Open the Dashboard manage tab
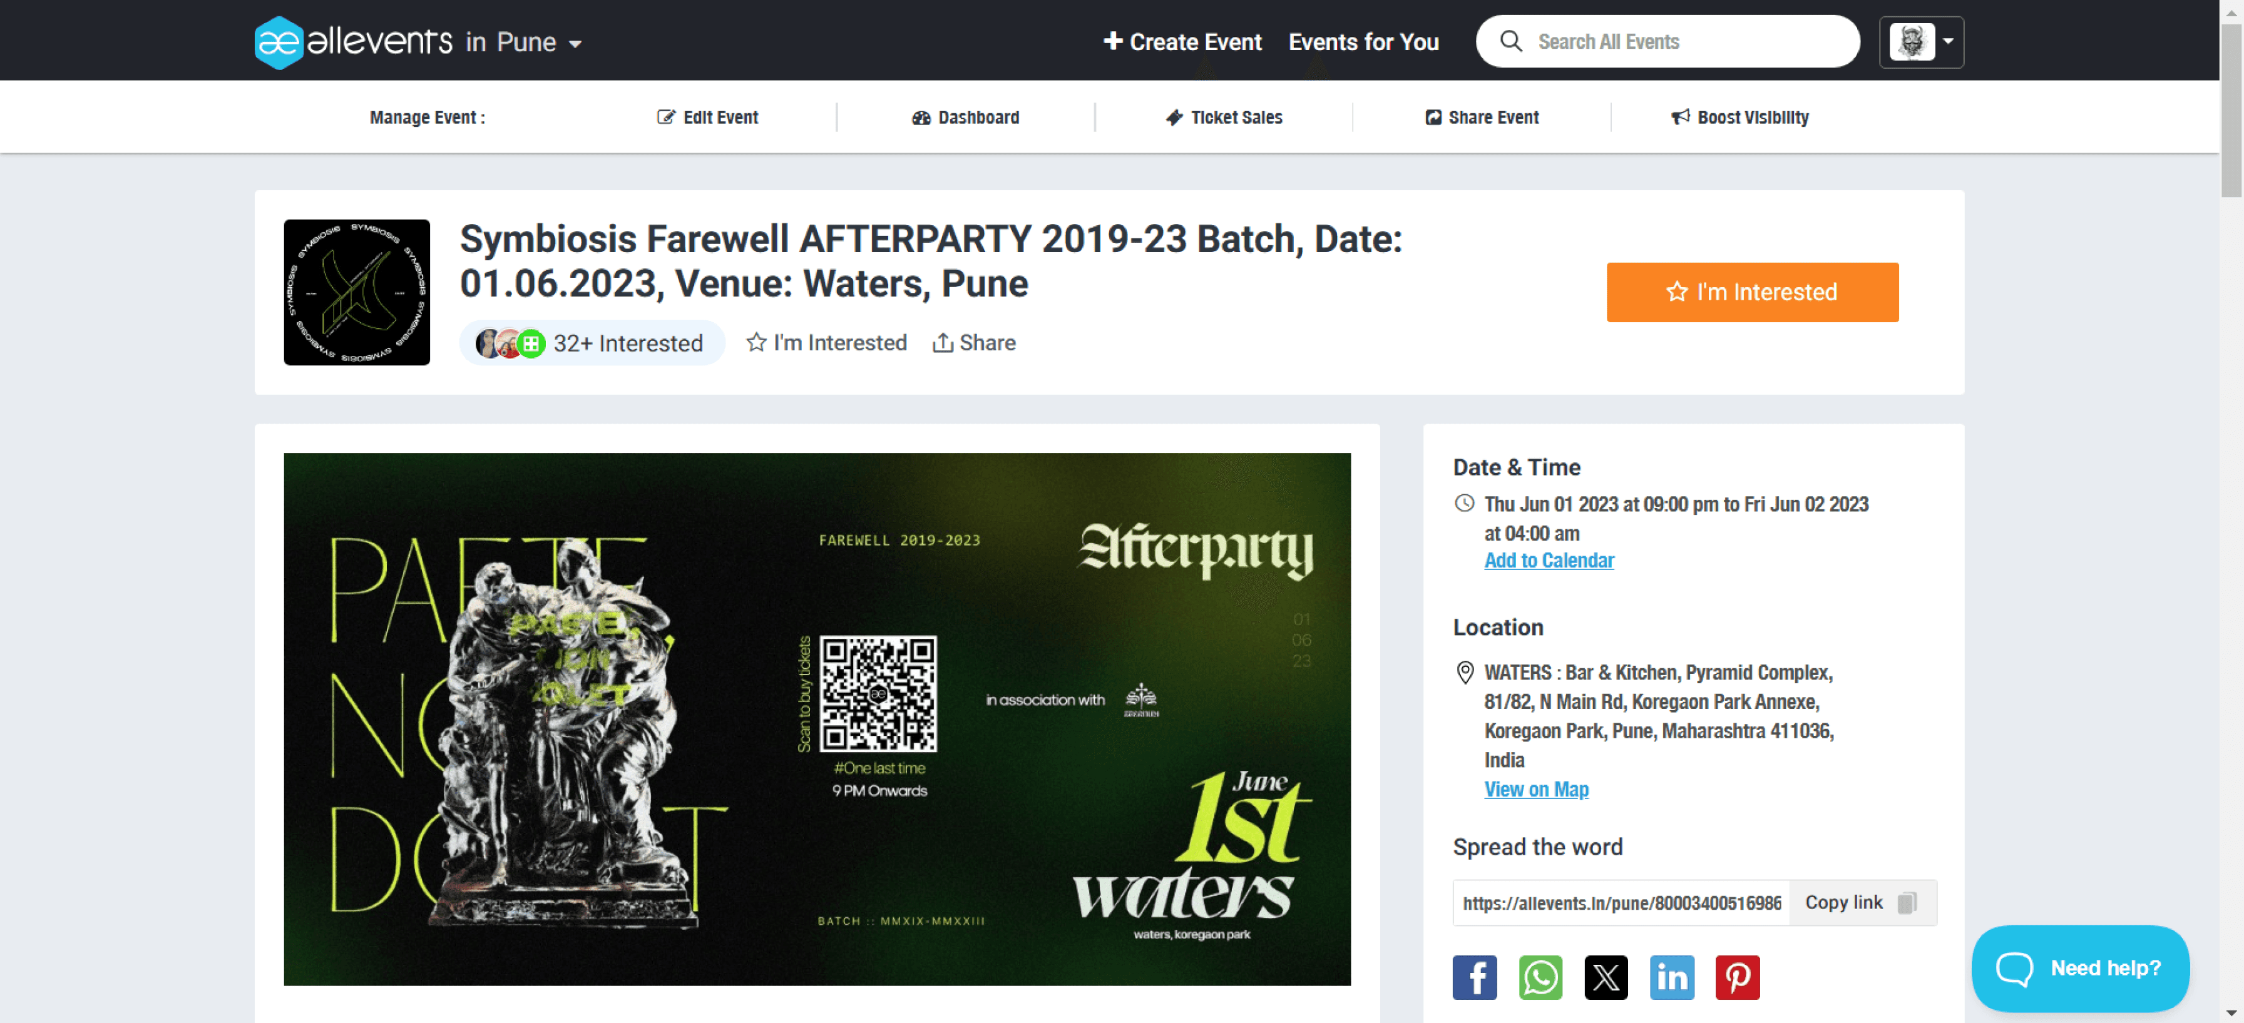 click(x=965, y=118)
